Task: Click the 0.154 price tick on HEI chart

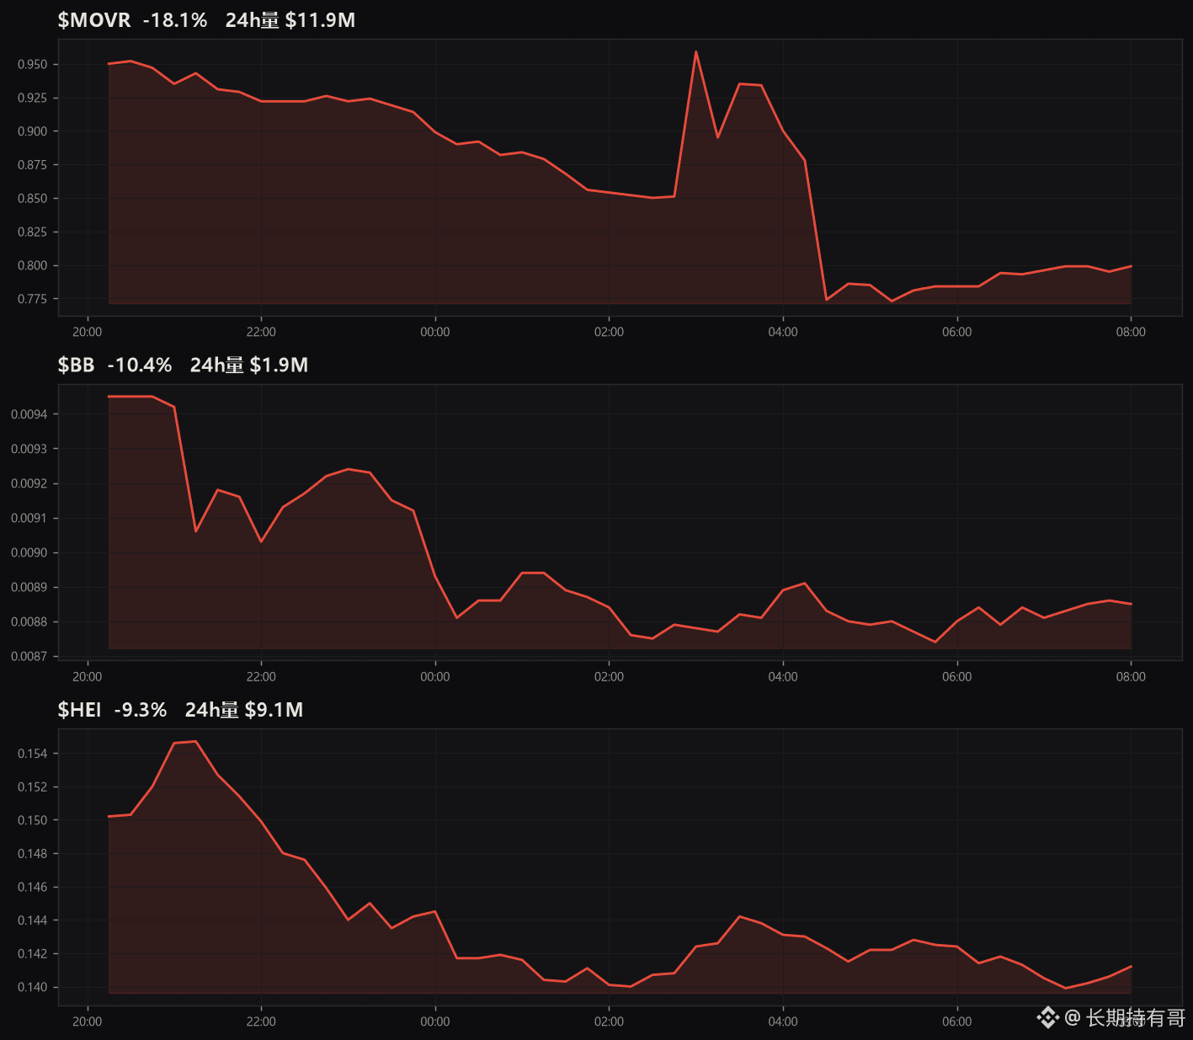Action: tap(33, 754)
